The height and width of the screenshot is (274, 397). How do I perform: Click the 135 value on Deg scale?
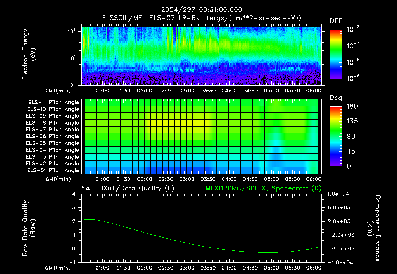tap(352, 122)
